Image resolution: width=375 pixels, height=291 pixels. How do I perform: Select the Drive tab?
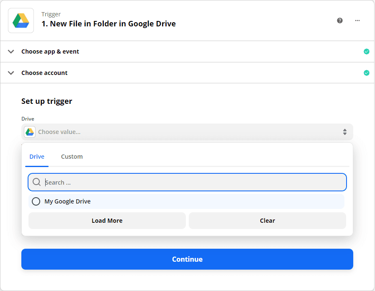point(37,156)
